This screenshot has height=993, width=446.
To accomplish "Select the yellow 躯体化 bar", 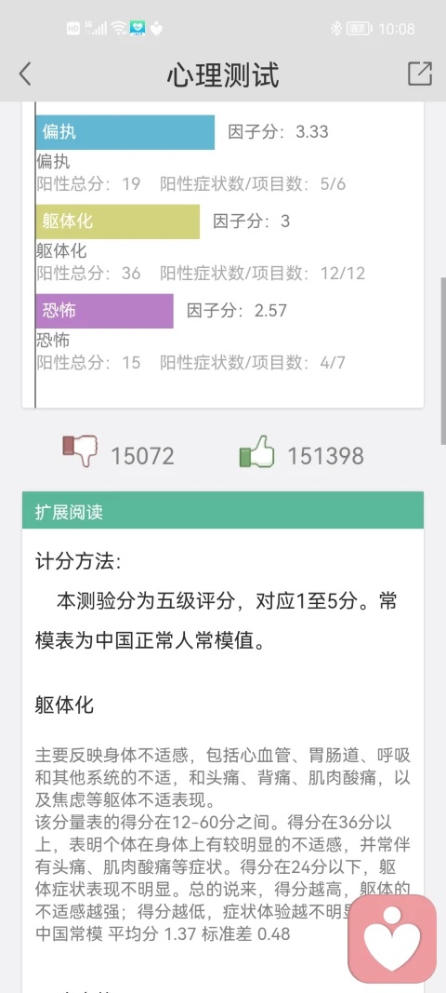I will pyautogui.click(x=118, y=221).
